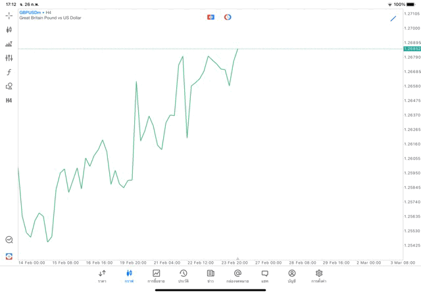Activate the crosshair cursor tool
421x294 pixels.
coord(9,15)
